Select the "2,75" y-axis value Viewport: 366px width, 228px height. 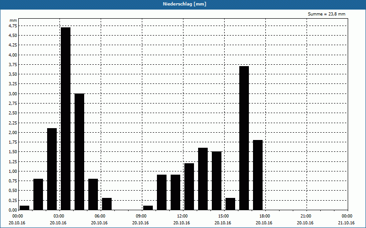tap(13, 104)
